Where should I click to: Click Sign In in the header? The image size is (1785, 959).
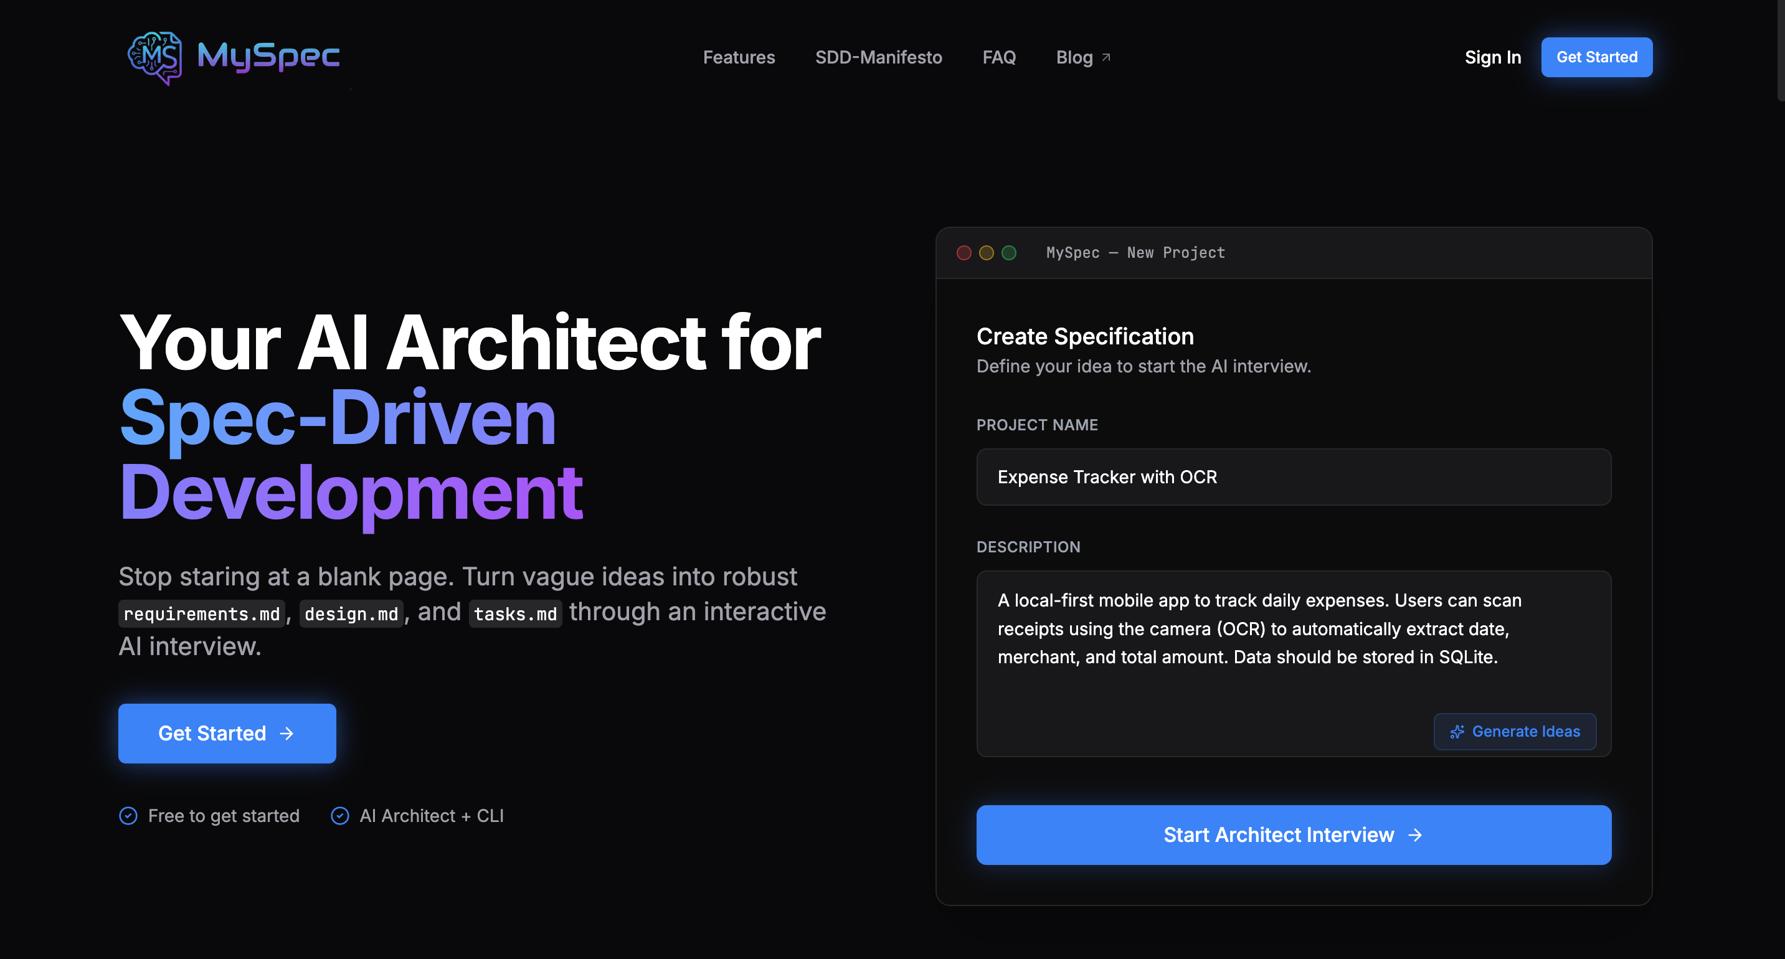[1492, 57]
